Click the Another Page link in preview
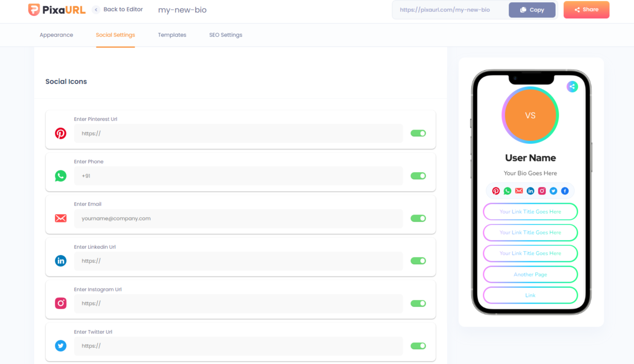The width and height of the screenshot is (634, 364). click(x=530, y=274)
